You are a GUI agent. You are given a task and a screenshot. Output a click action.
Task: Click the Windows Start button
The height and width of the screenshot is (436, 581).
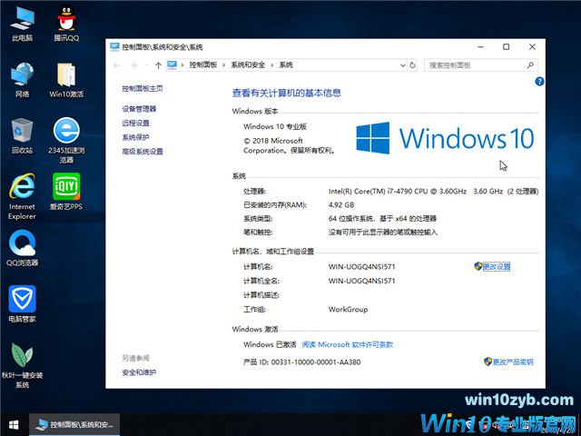(14, 424)
